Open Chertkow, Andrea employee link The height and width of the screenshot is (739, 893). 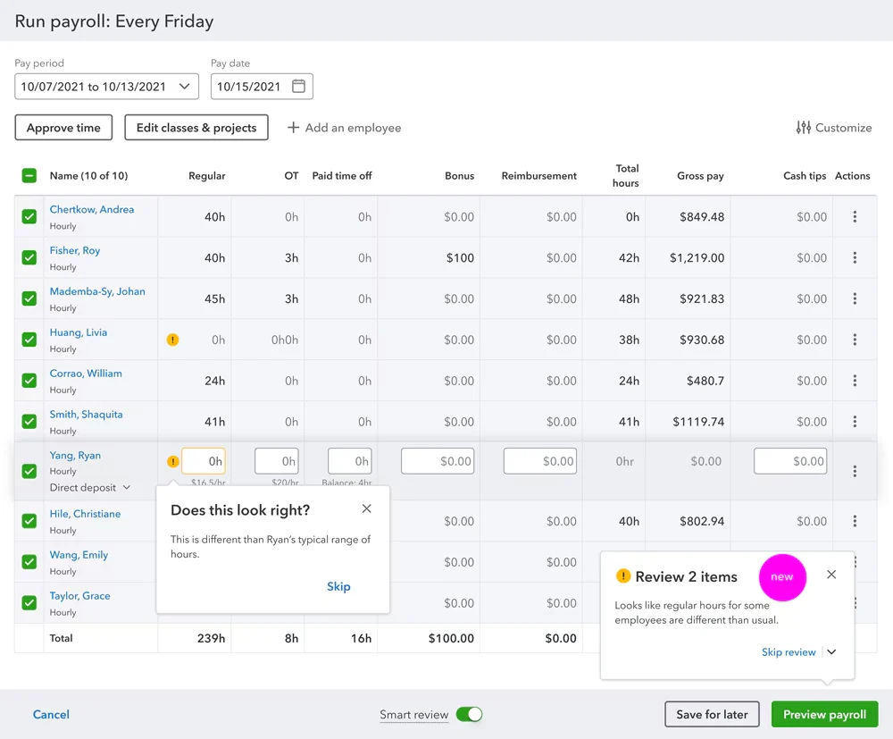pos(92,209)
